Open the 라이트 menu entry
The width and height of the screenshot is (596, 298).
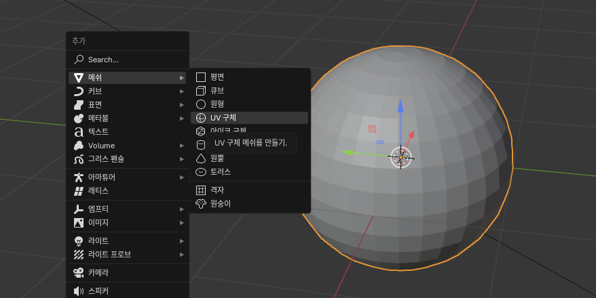tap(128, 241)
